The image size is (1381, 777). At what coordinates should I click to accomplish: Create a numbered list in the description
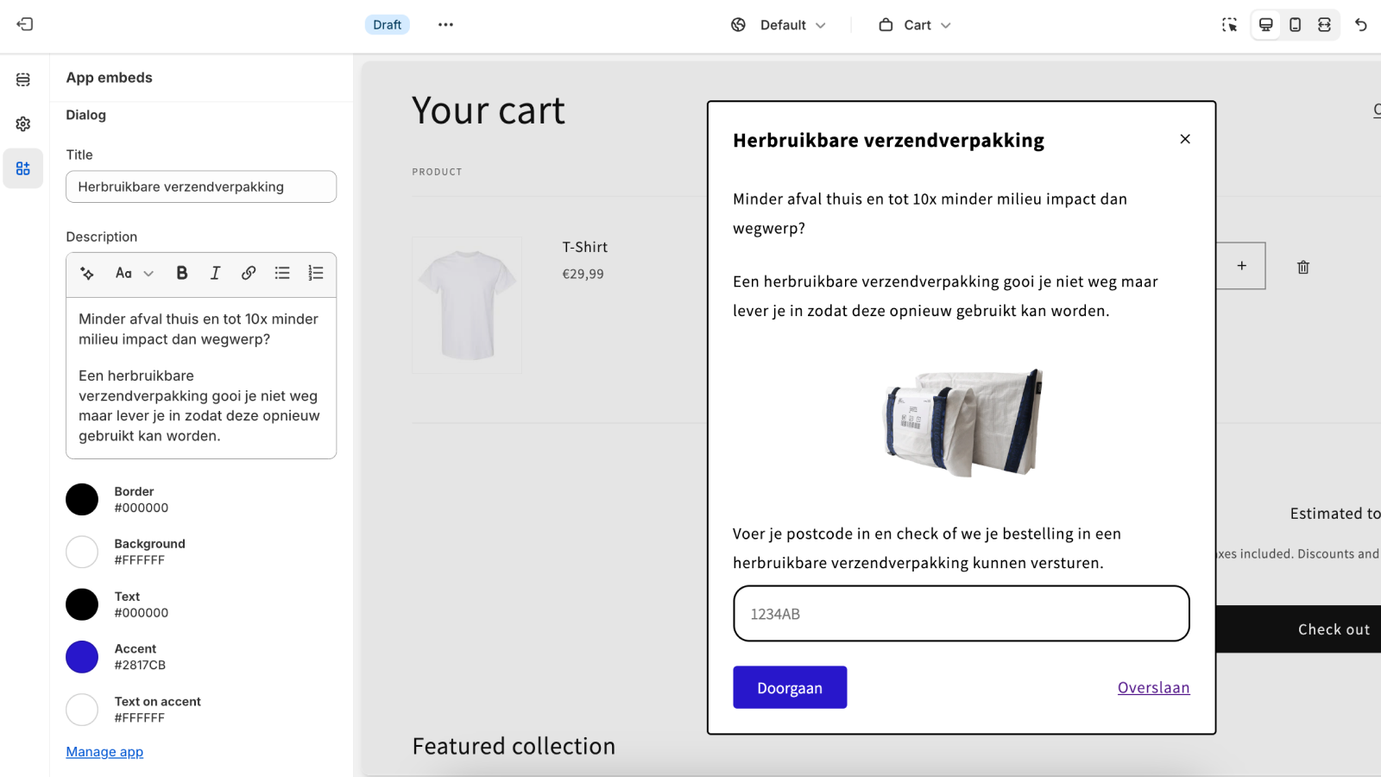(x=316, y=273)
